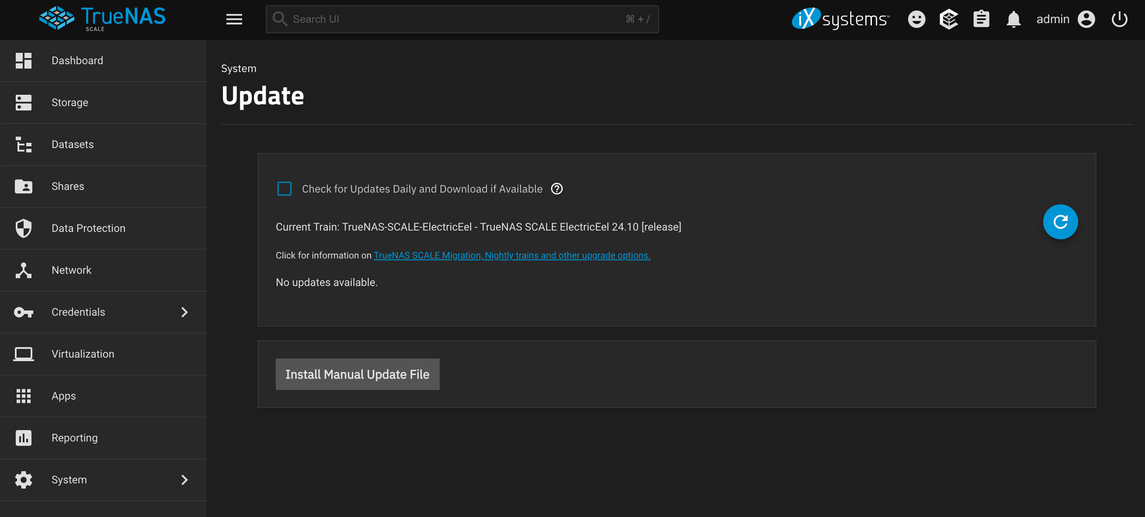Enable Check for Updates Daily checkbox
Image resolution: width=1145 pixels, height=517 pixels.
[x=284, y=189]
